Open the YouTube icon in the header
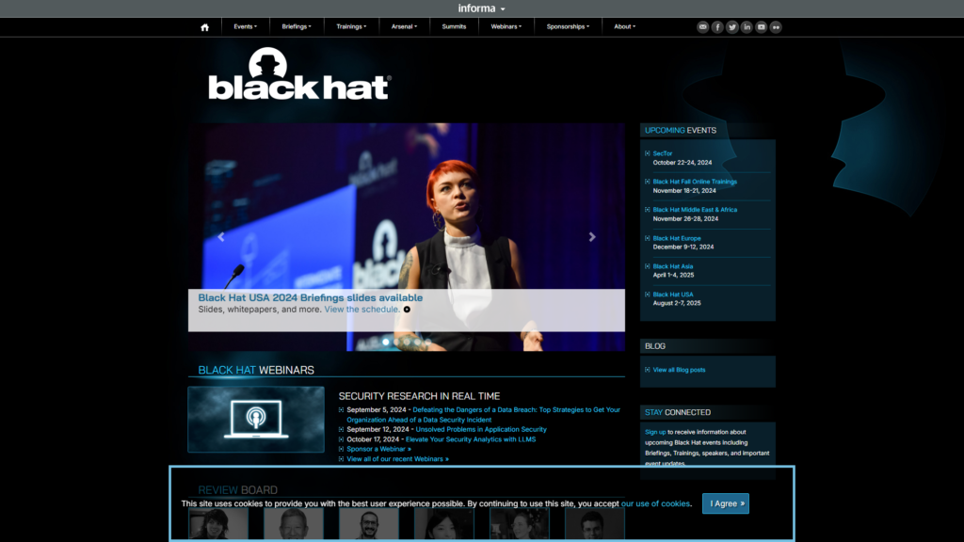This screenshot has height=542, width=964. [x=761, y=27]
